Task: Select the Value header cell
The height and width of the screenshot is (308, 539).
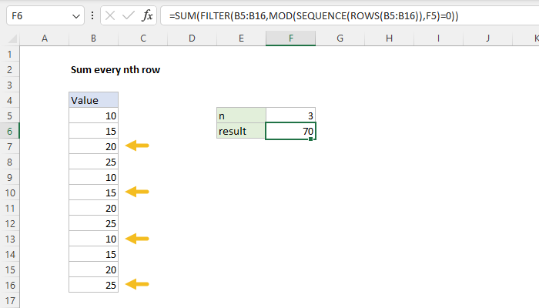Action: click(x=93, y=100)
